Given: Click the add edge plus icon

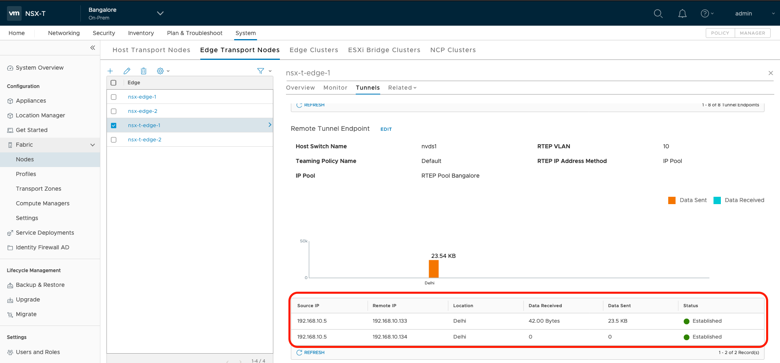Looking at the screenshot, I should (110, 71).
